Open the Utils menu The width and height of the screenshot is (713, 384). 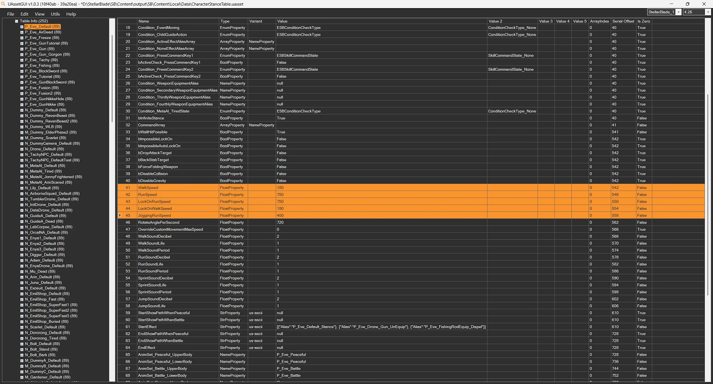[x=55, y=14]
